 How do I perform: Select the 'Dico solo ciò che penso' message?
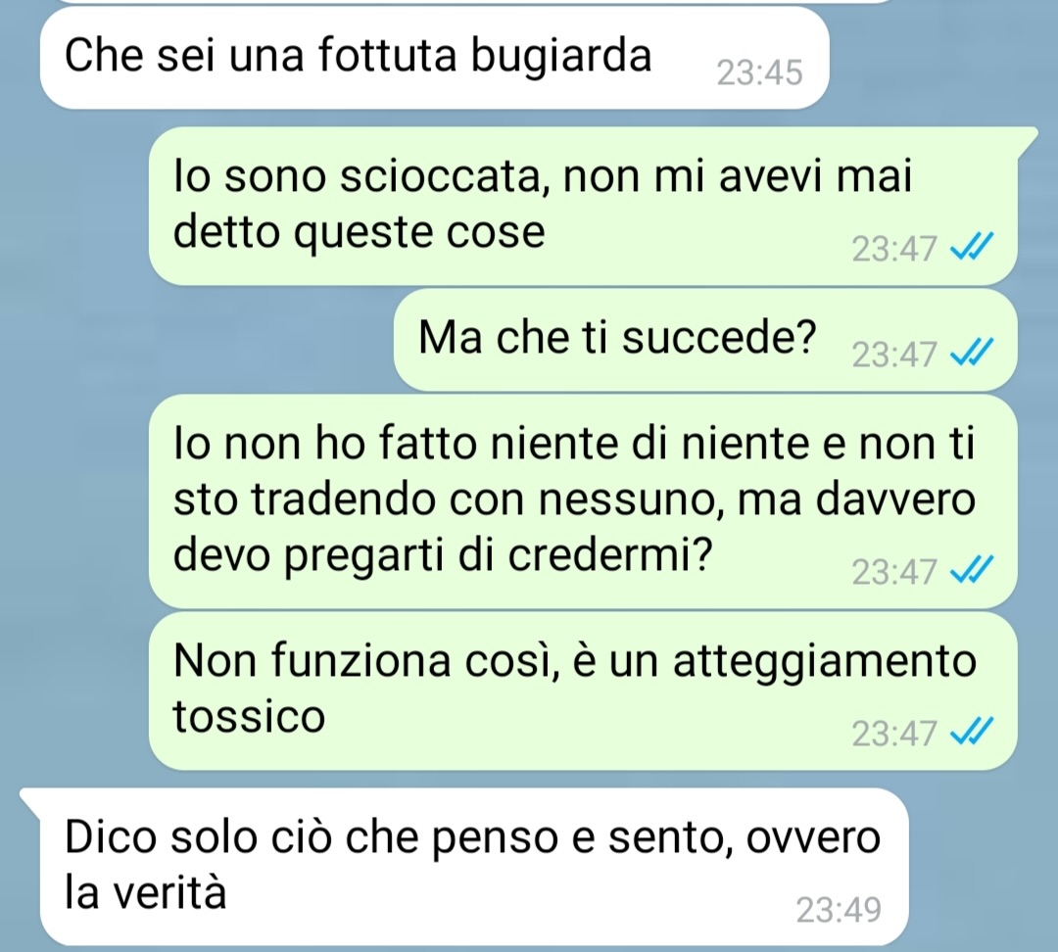(x=474, y=867)
